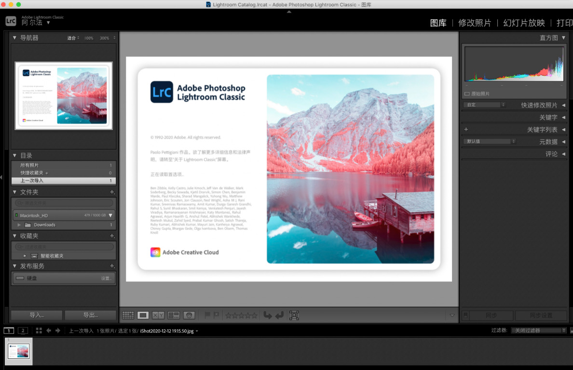Collapse the 文件夹 panel
573x370 pixels.
pos(14,192)
